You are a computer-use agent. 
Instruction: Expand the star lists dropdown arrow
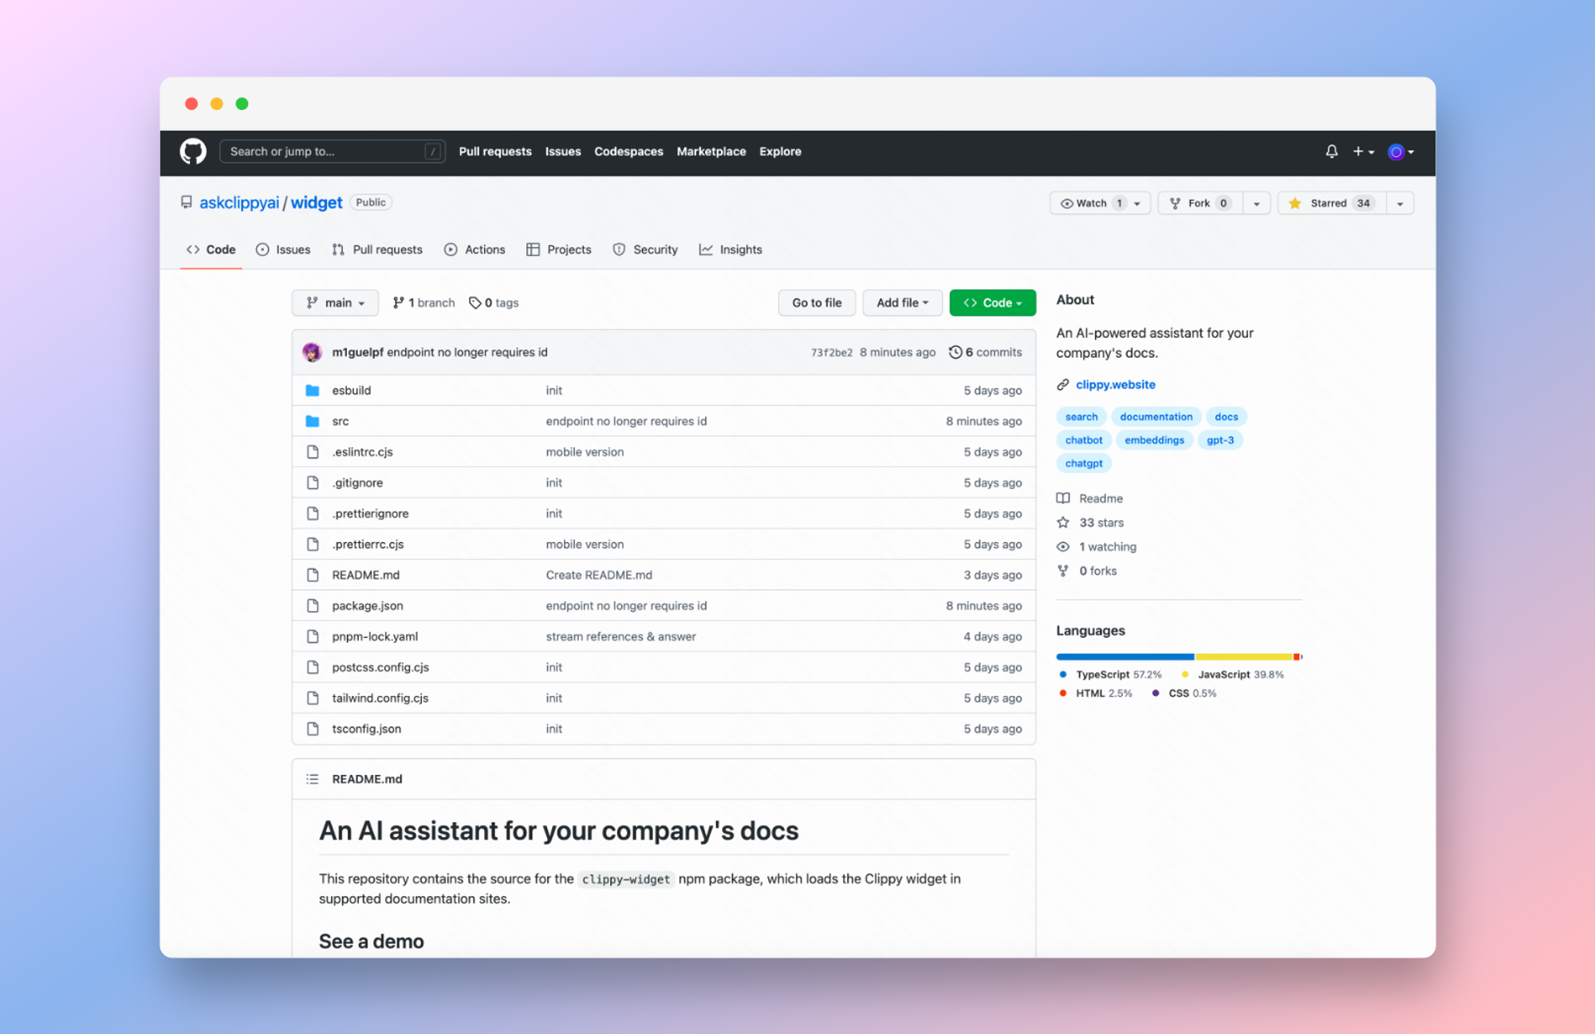pos(1400,203)
